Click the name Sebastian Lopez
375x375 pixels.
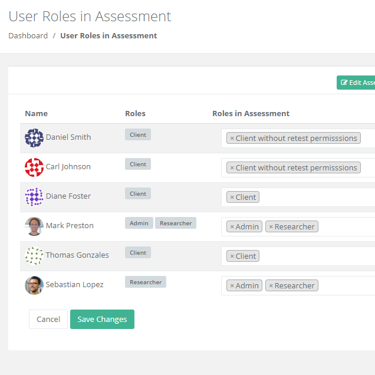(74, 285)
